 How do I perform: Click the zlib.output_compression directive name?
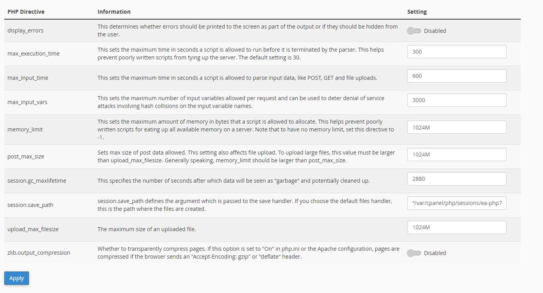pos(39,253)
